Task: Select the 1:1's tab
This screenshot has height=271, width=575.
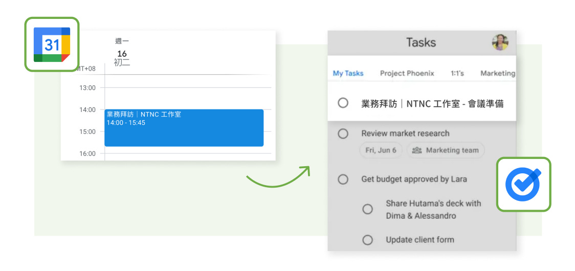Action: [x=457, y=73]
